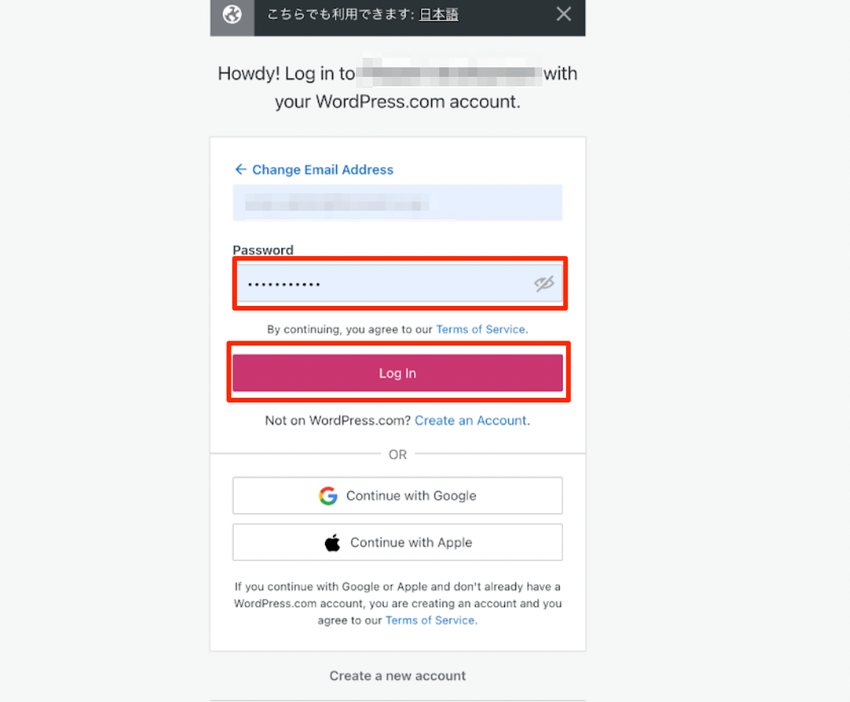Click the Password field label
Viewport: 850px width, 702px height.
click(x=262, y=250)
